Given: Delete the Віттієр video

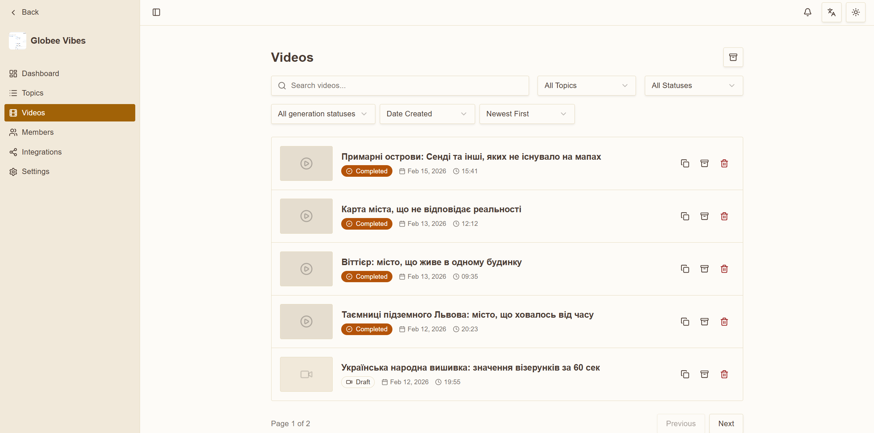Looking at the screenshot, I should tap(724, 269).
